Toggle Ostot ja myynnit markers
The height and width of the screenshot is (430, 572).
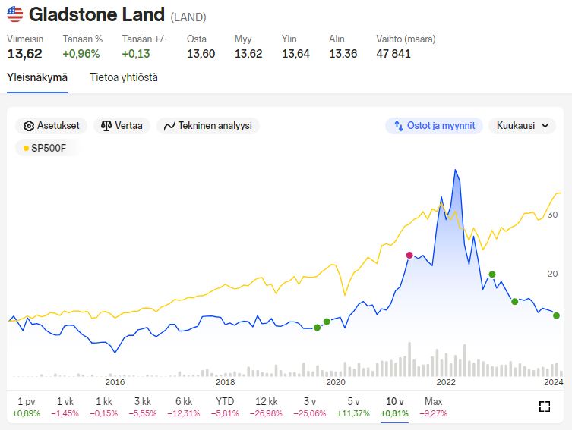click(x=434, y=126)
